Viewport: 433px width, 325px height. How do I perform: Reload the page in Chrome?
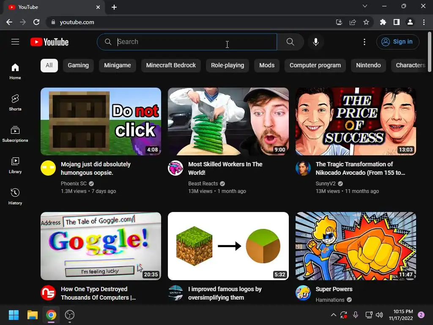[36, 22]
